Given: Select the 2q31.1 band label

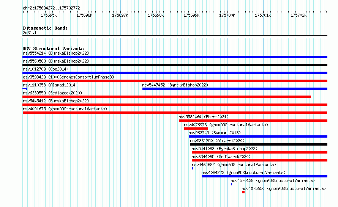Looking at the screenshot, I should (30, 33).
